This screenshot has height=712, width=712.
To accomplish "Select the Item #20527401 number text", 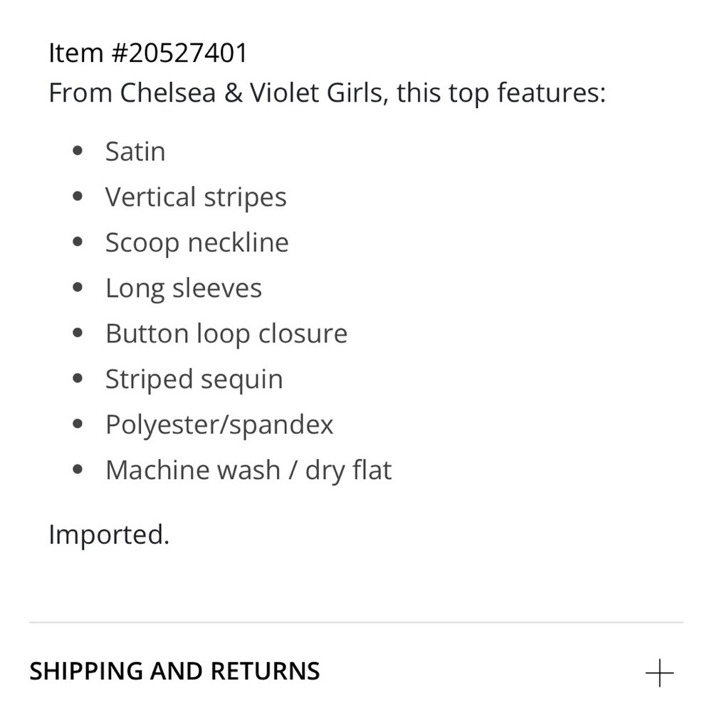I will click(x=147, y=53).
